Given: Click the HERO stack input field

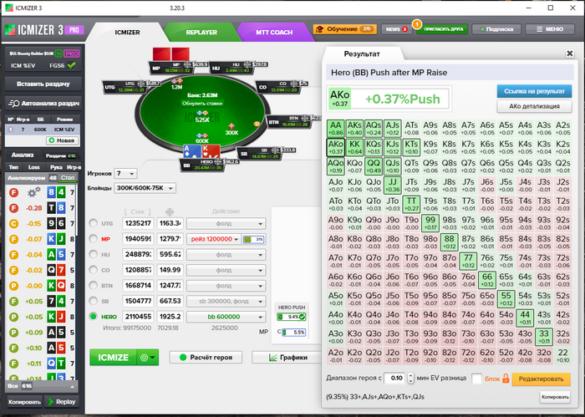Looking at the screenshot, I should [138, 317].
